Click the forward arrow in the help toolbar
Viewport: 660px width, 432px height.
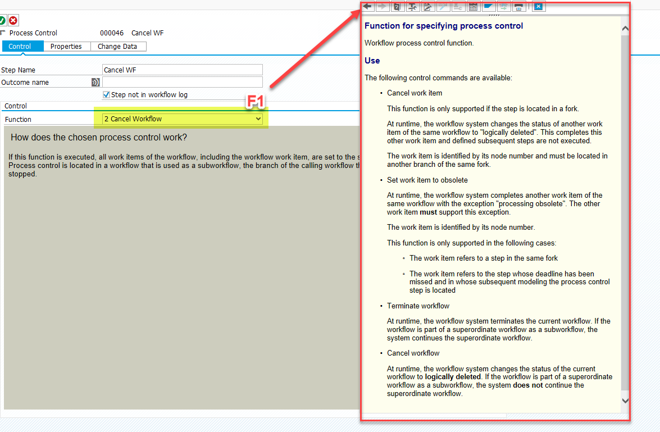coord(383,6)
